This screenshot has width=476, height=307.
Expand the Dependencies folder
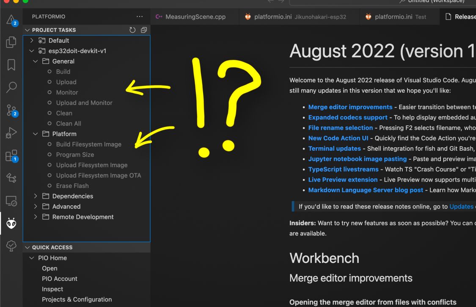(35, 196)
